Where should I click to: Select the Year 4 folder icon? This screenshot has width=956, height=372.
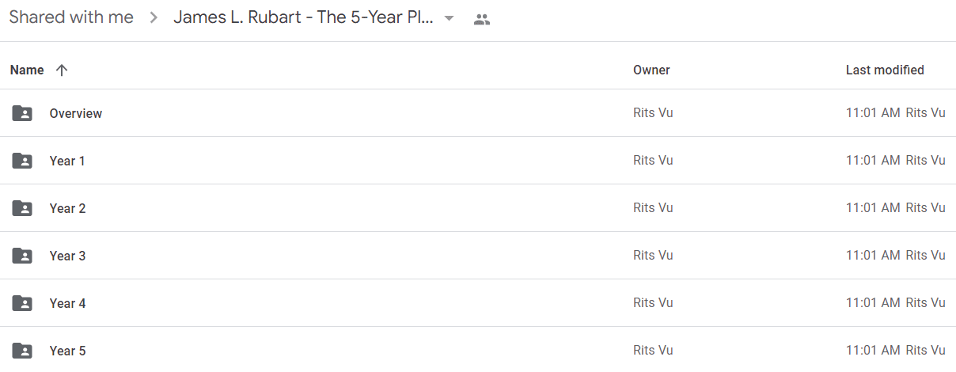(22, 303)
